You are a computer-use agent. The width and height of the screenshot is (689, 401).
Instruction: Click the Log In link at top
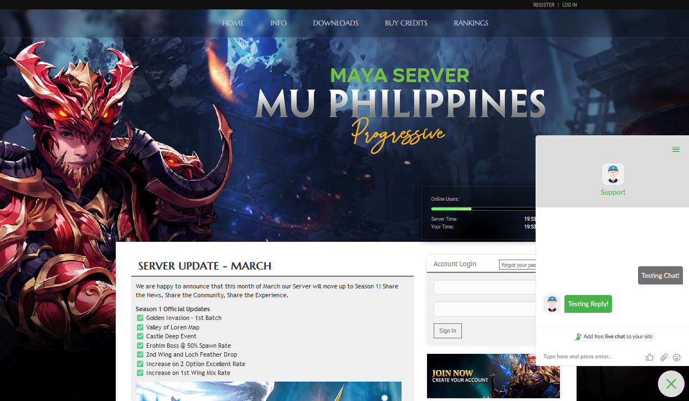click(x=569, y=5)
